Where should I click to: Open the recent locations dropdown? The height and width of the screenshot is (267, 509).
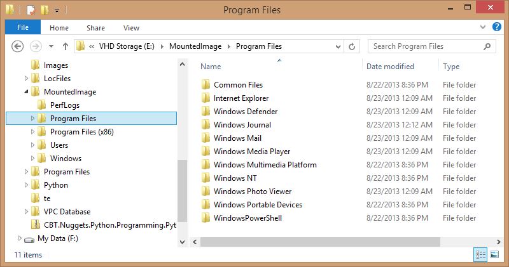51,46
